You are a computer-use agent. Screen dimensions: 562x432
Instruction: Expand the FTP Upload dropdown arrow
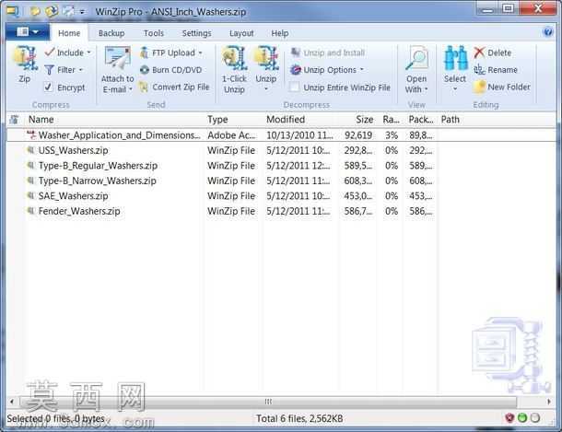tap(200, 53)
